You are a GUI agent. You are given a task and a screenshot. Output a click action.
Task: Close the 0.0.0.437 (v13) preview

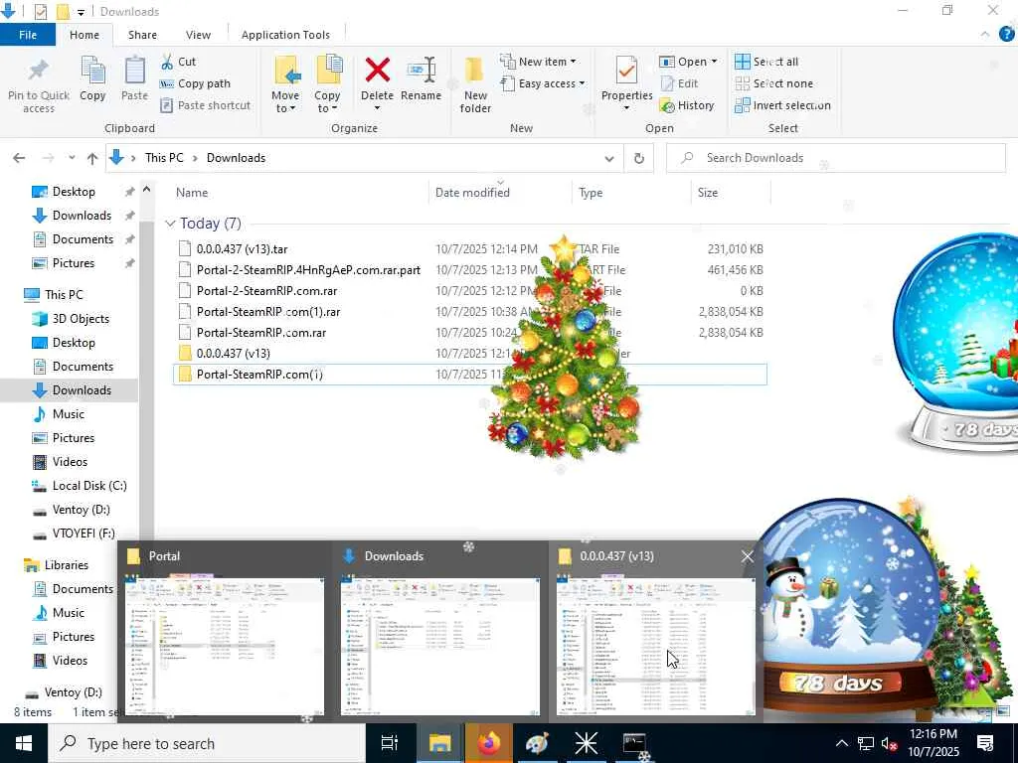(x=748, y=556)
